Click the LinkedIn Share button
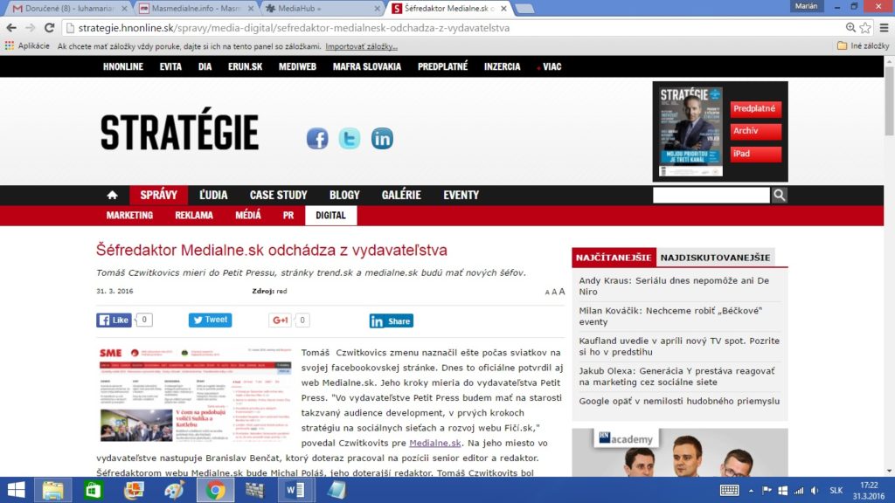The image size is (895, 503). click(x=391, y=321)
